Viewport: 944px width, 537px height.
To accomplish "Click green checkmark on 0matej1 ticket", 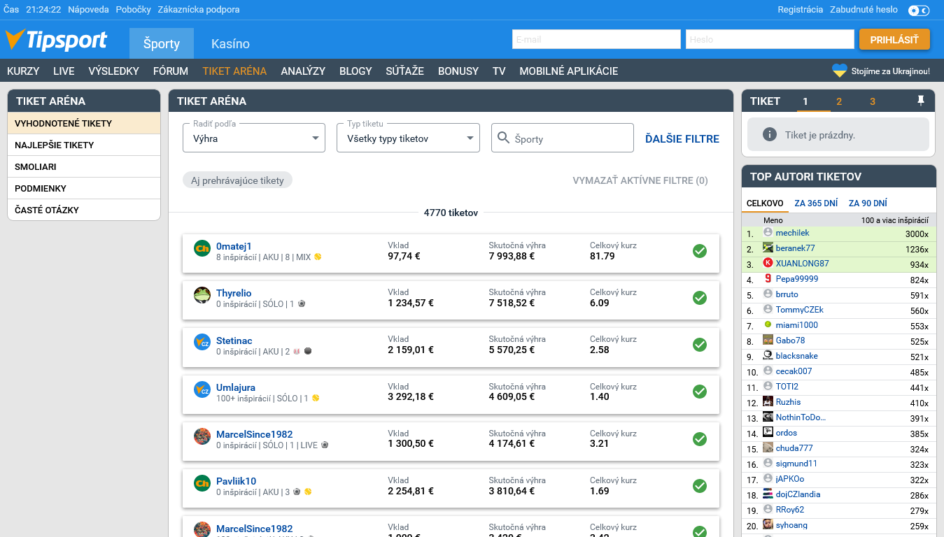I will [x=699, y=251].
